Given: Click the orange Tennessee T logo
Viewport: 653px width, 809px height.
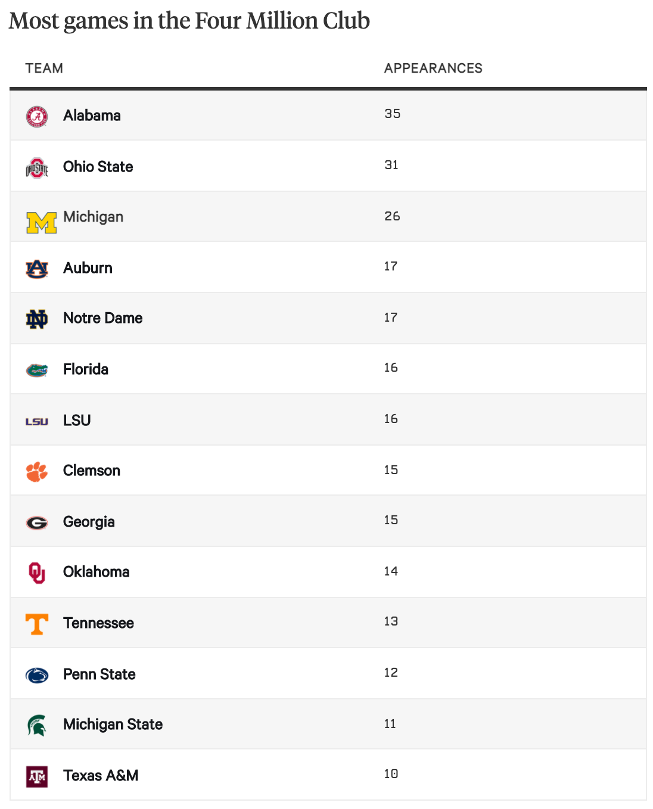Looking at the screenshot, I should [37, 624].
